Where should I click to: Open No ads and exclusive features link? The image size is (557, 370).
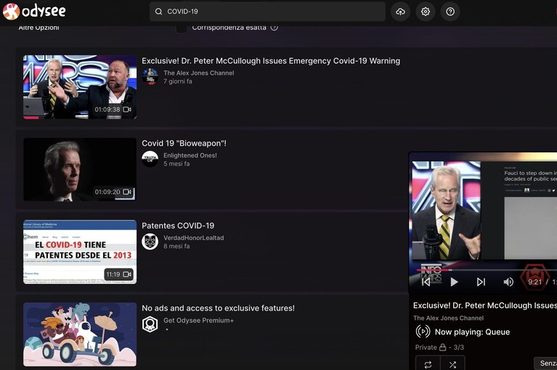coord(218,308)
